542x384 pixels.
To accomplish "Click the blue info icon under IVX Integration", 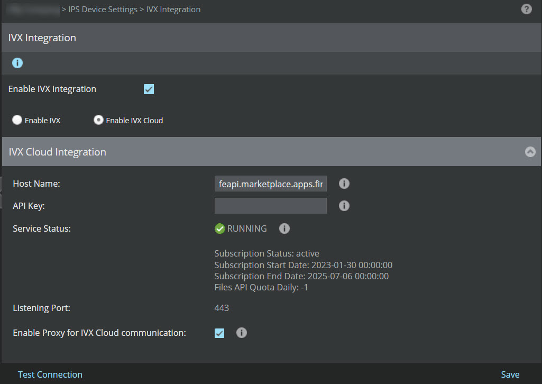I will coord(17,63).
